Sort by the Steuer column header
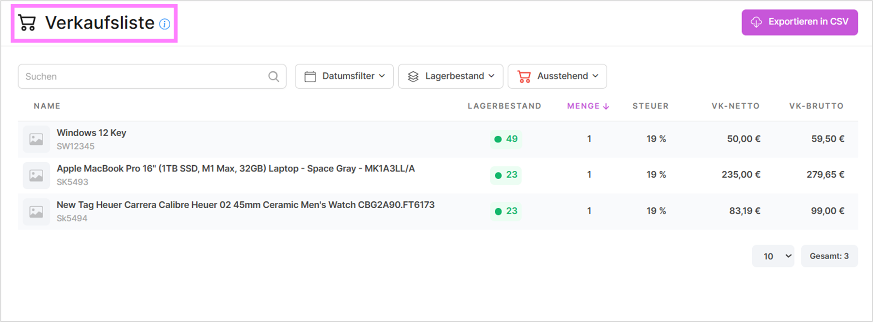This screenshot has height=322, width=873. [x=650, y=106]
